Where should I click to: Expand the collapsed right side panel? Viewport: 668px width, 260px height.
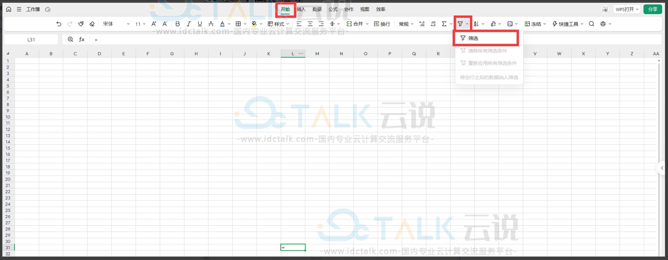662,168
